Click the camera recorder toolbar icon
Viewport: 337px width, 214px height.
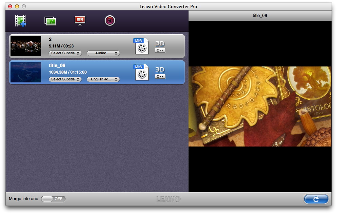(x=109, y=20)
